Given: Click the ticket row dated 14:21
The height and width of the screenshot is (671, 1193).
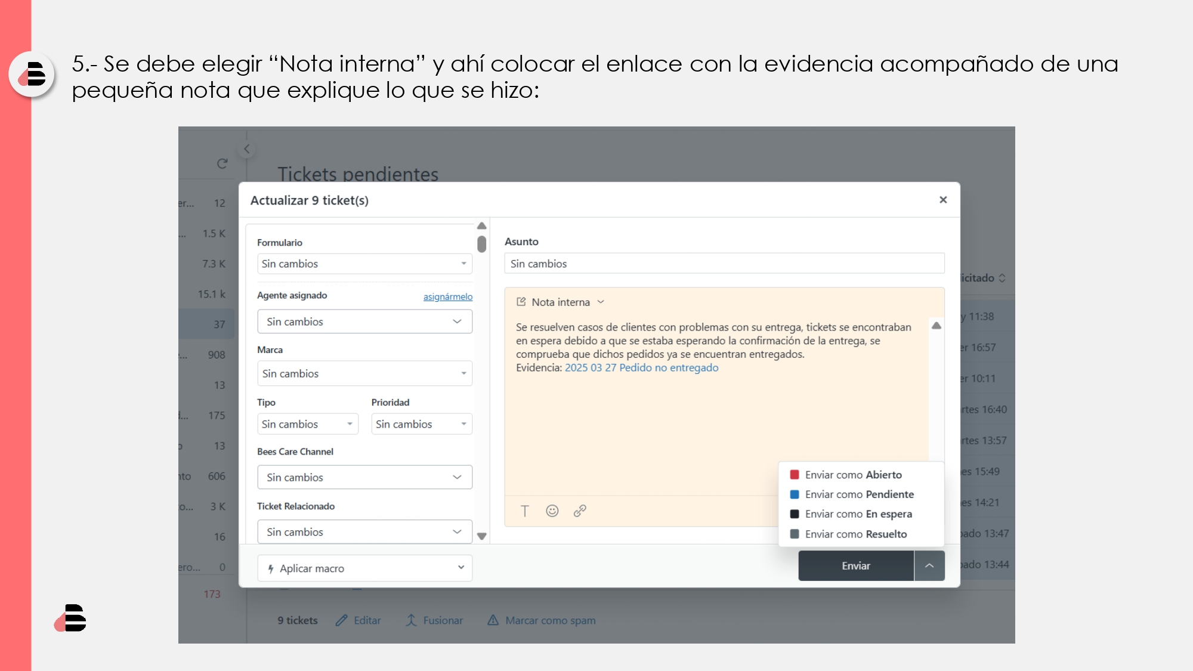Looking at the screenshot, I should [987, 502].
